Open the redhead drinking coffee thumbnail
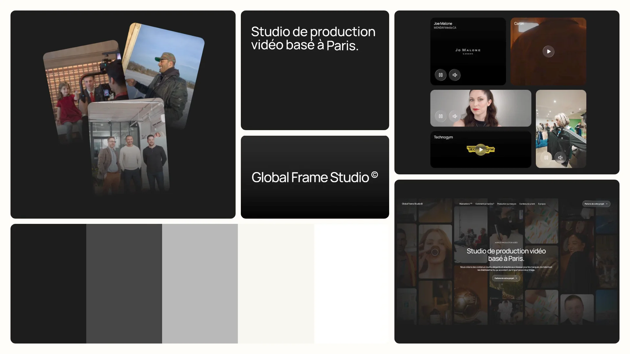 435,251
